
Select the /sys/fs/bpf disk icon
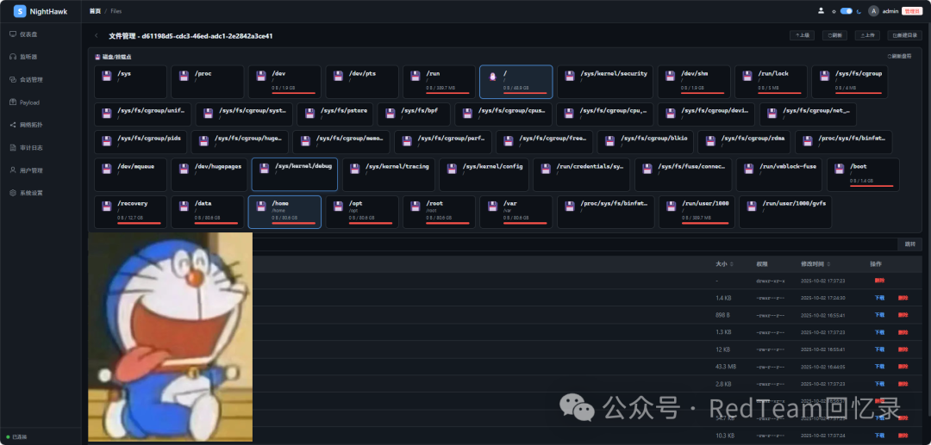(x=390, y=114)
